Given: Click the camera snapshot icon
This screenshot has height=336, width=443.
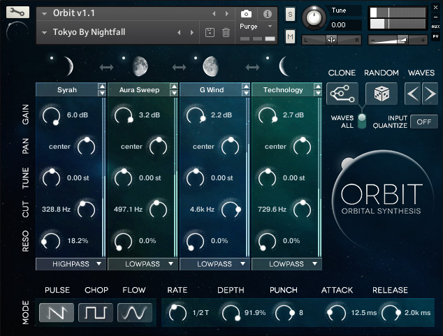Looking at the screenshot, I should point(246,13).
